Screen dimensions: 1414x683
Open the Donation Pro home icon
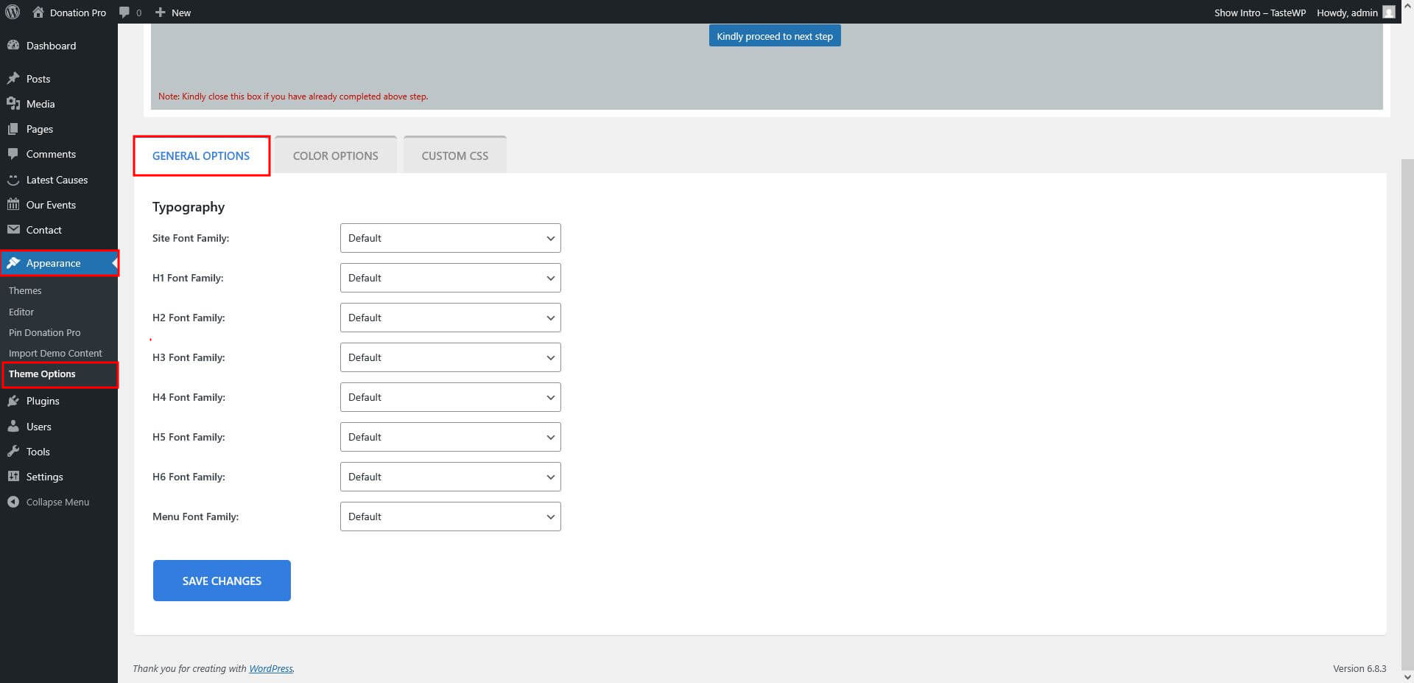click(x=38, y=13)
